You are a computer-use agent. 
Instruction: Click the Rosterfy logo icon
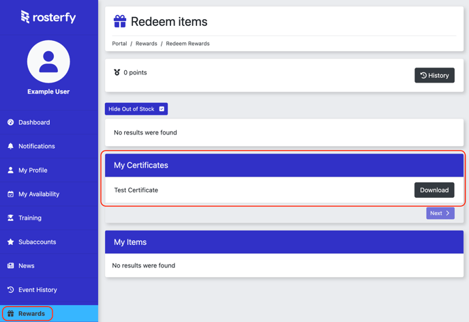pos(25,17)
